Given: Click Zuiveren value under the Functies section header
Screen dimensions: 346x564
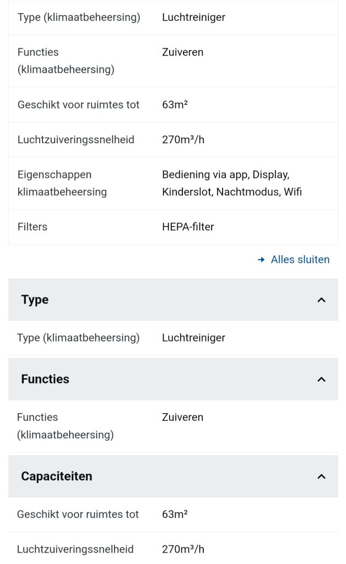Looking at the screenshot, I should [182, 417].
